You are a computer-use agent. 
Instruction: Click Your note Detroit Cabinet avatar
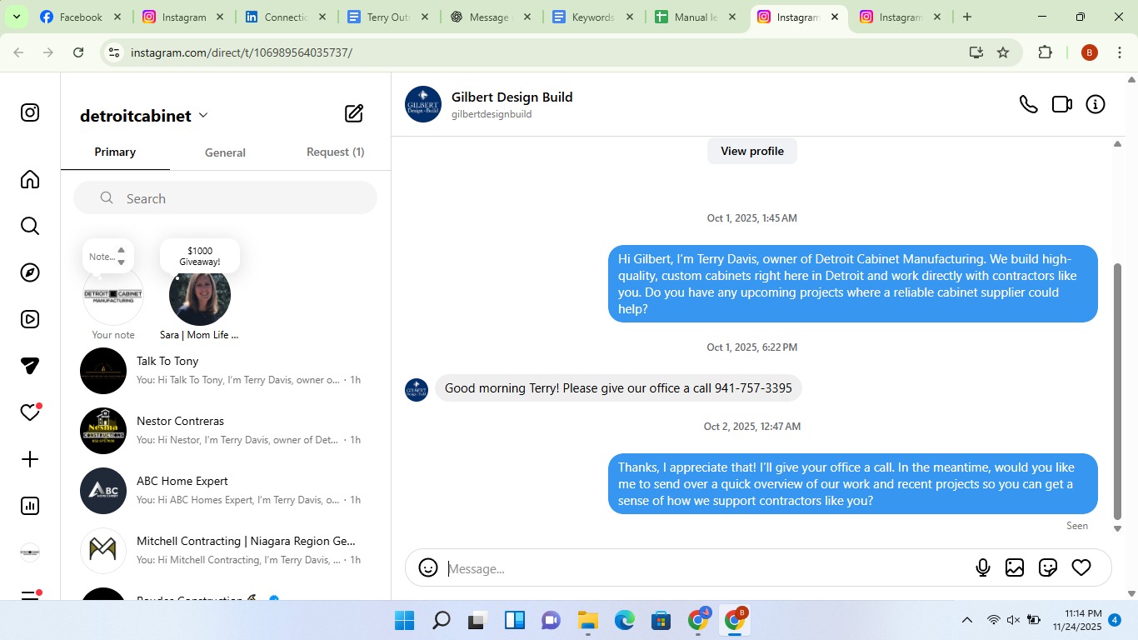(x=113, y=296)
